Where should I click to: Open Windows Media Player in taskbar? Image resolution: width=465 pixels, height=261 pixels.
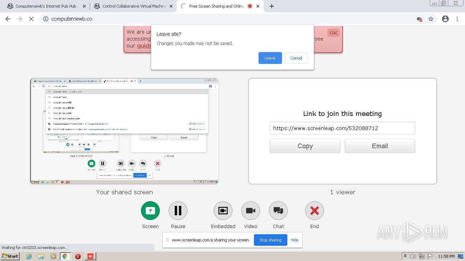(x=53, y=256)
